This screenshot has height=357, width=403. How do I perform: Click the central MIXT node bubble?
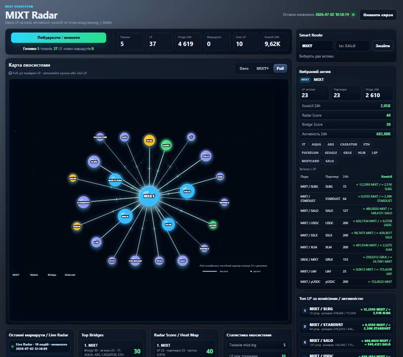(x=149, y=196)
